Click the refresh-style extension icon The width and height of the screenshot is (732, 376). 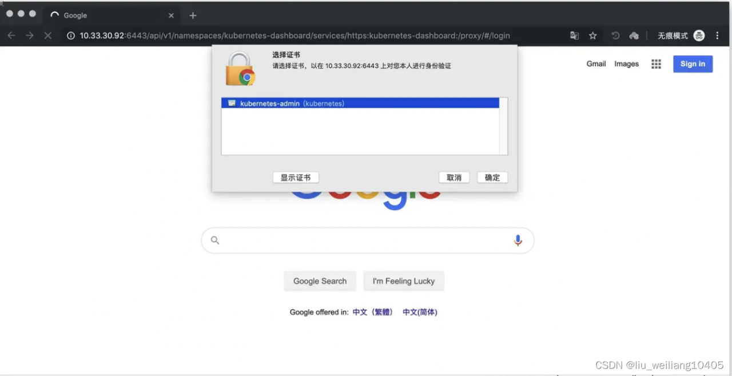point(615,35)
